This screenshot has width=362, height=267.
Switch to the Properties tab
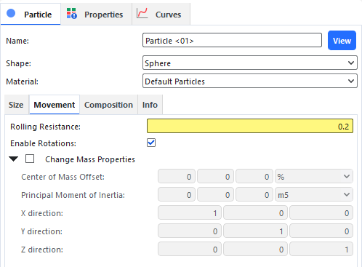coord(96,15)
